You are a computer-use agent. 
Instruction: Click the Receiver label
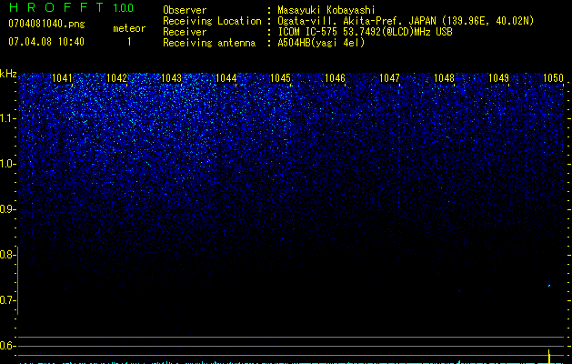click(x=185, y=32)
